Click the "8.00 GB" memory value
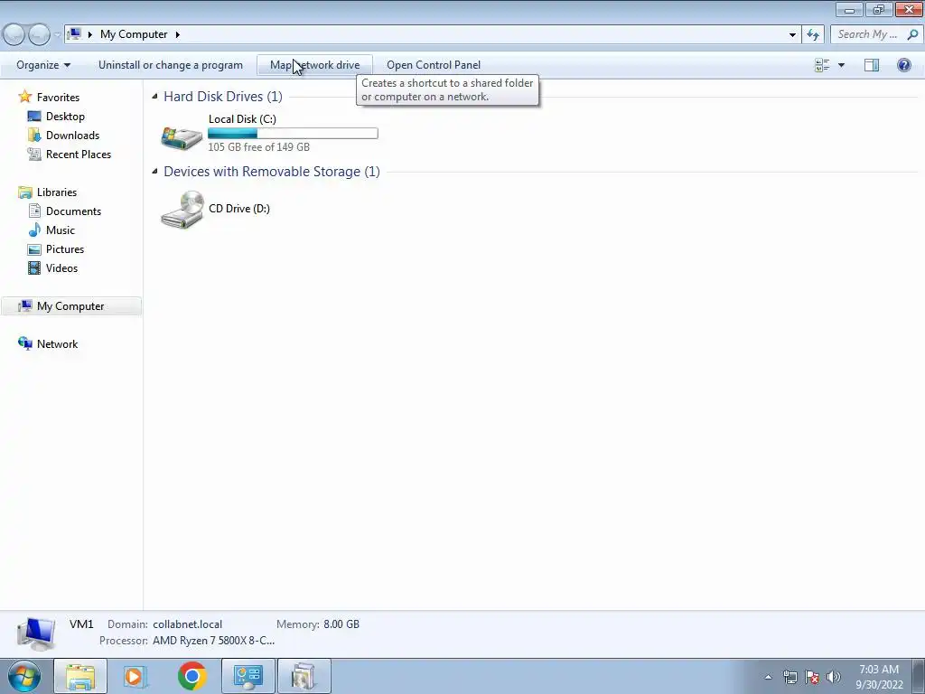 tap(341, 624)
